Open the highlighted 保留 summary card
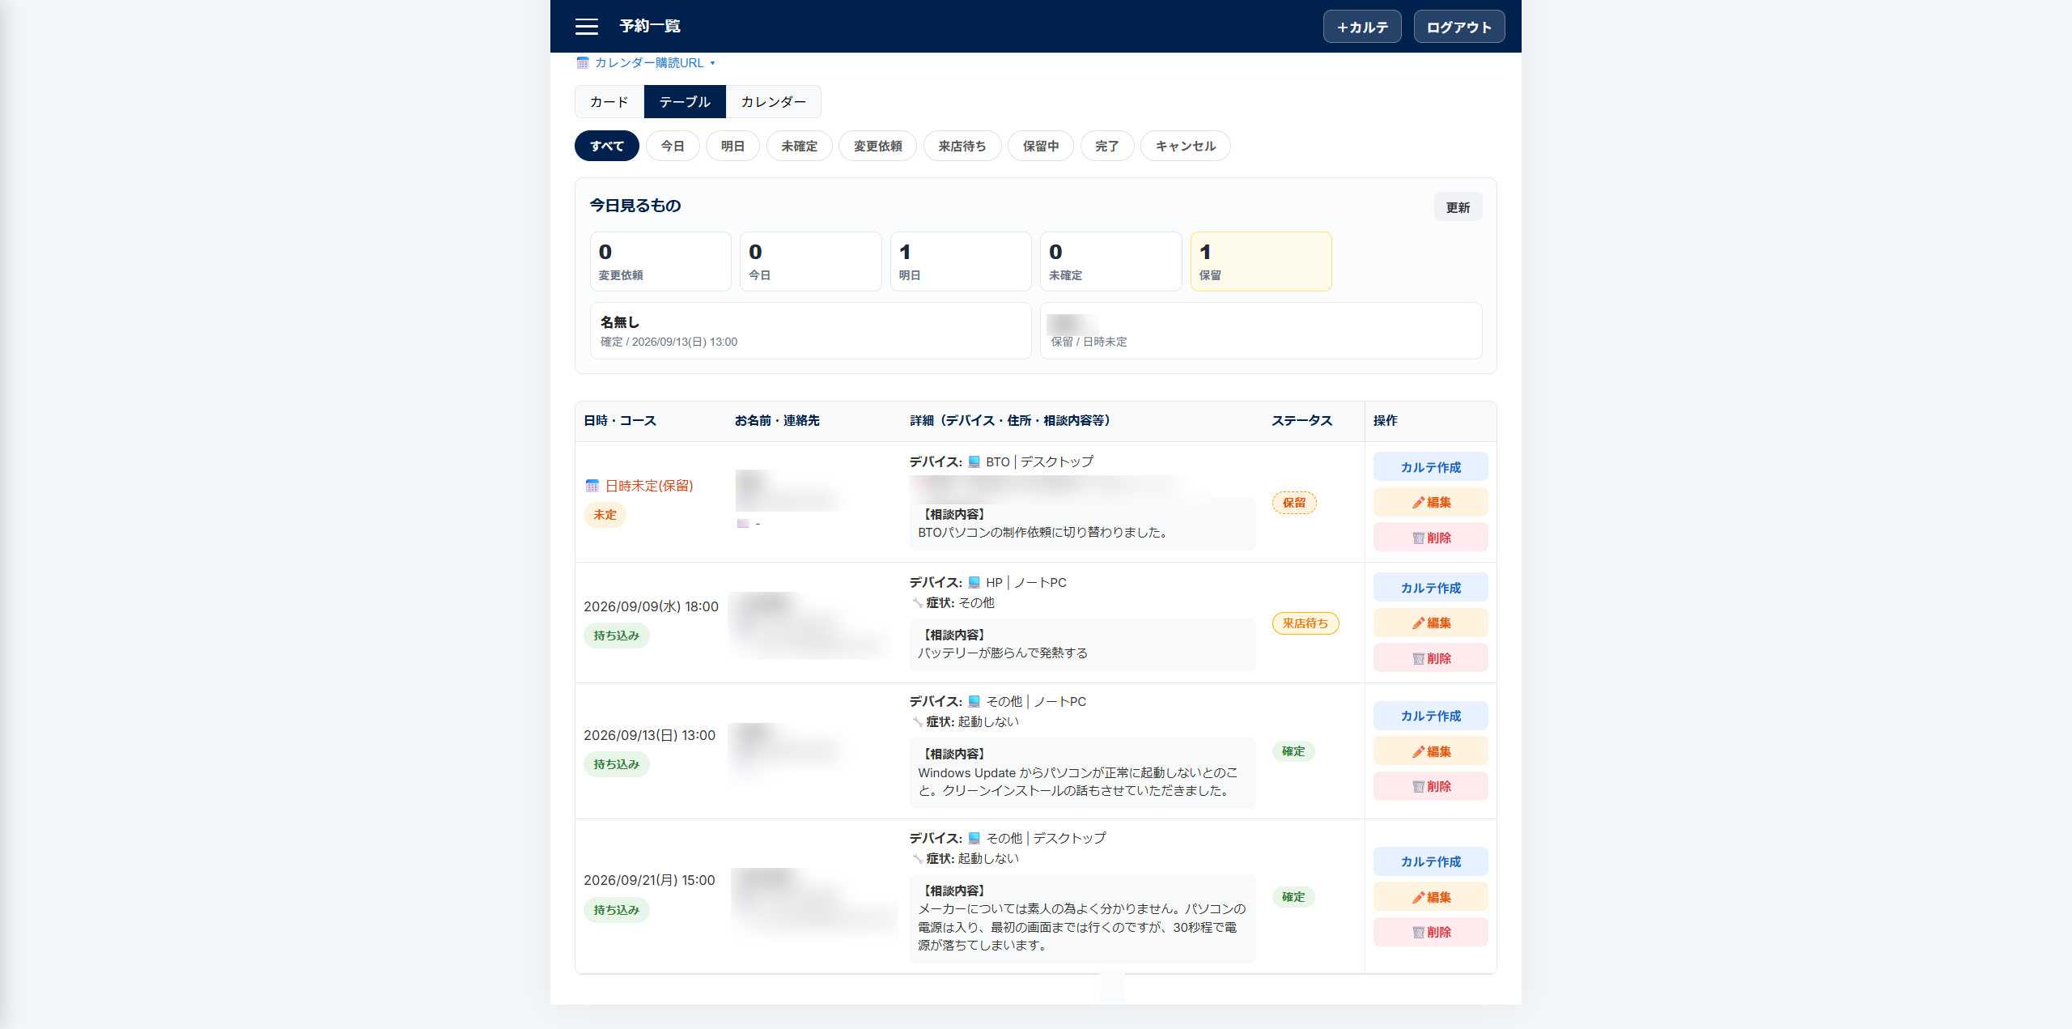2072x1029 pixels. click(1261, 262)
